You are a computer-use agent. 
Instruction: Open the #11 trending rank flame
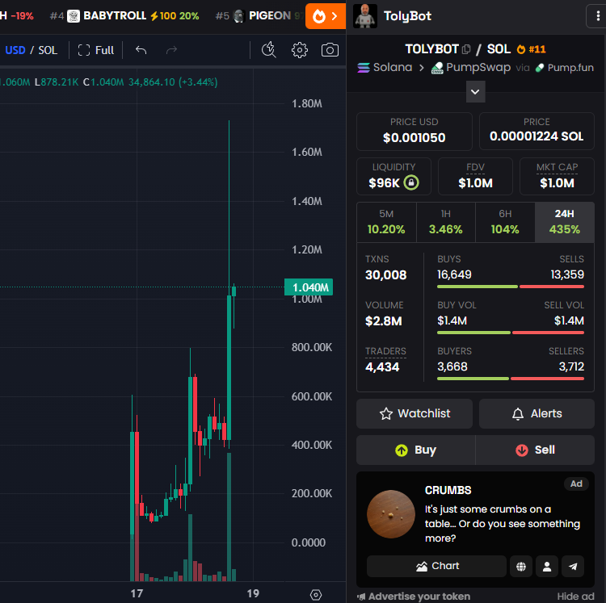coord(532,49)
